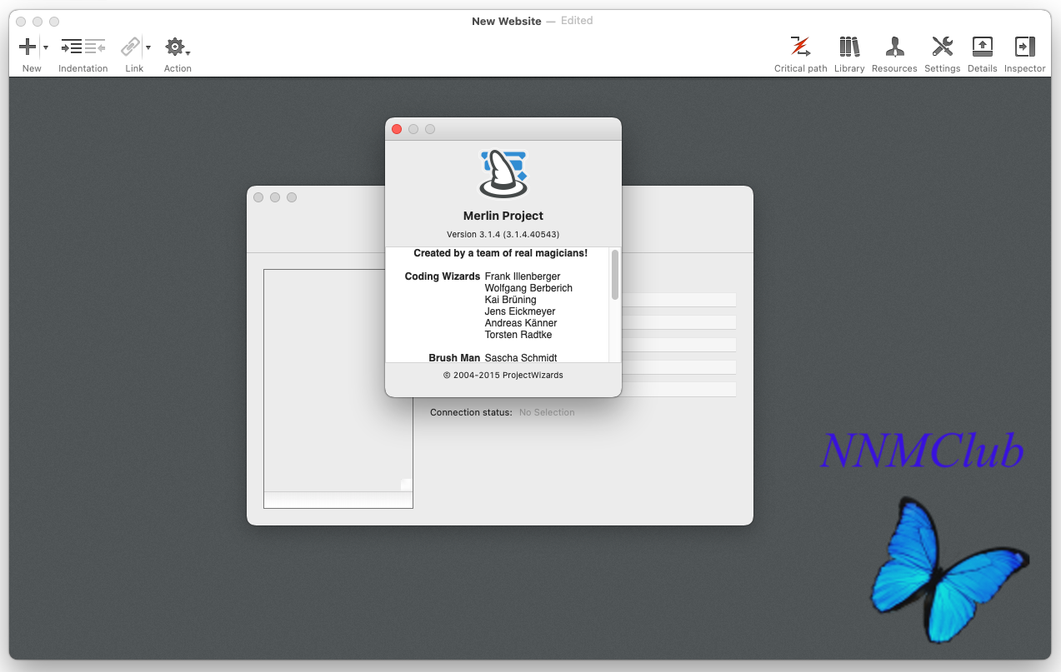Click the indent icon under Indentation
Screen dimensions: 1061x672
click(72, 47)
